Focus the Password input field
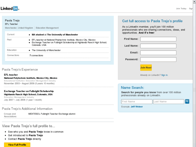The width and height of the screenshot is (196, 147). point(158,59)
